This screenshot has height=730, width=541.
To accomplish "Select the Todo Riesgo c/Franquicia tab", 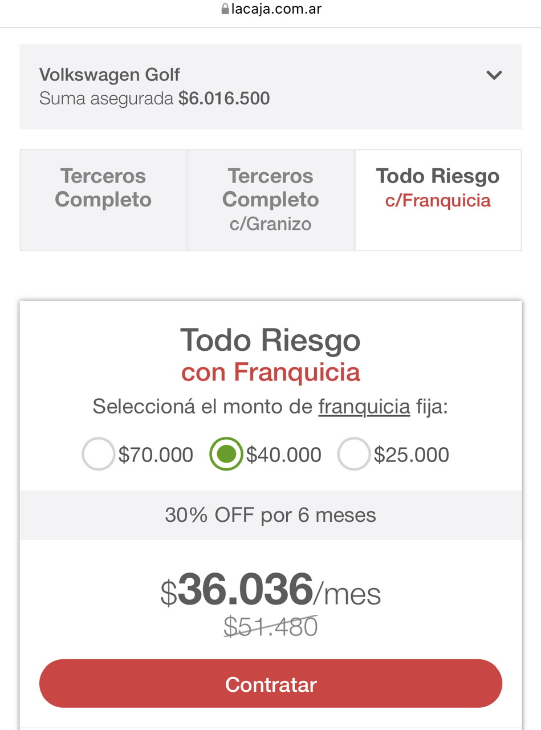I will (x=438, y=200).
